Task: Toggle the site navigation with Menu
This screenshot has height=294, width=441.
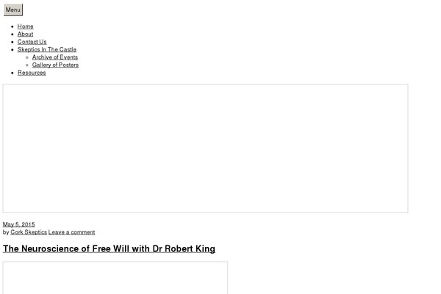Action: coord(13,10)
